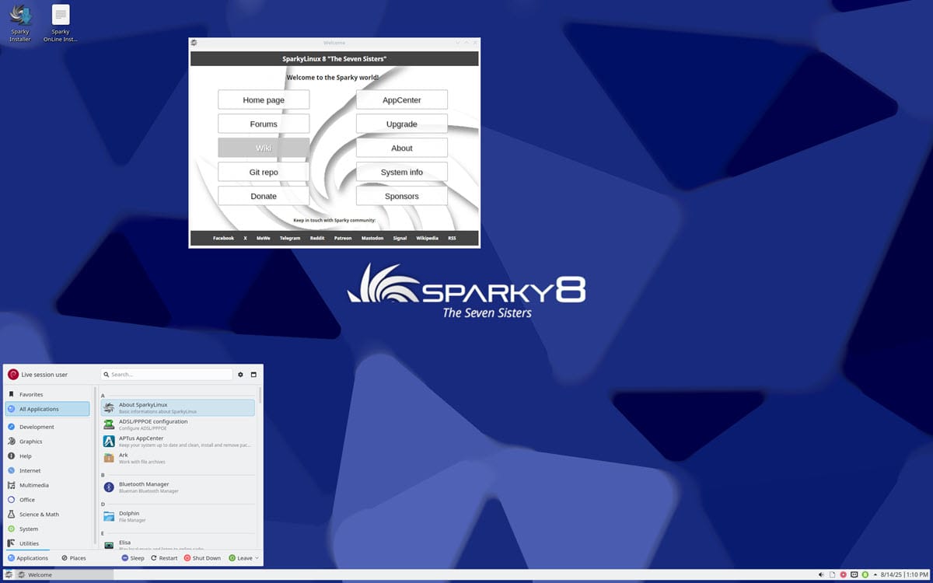The height and width of the screenshot is (583, 933).
Task: Open AppCenter from Welcome window
Action: click(402, 99)
